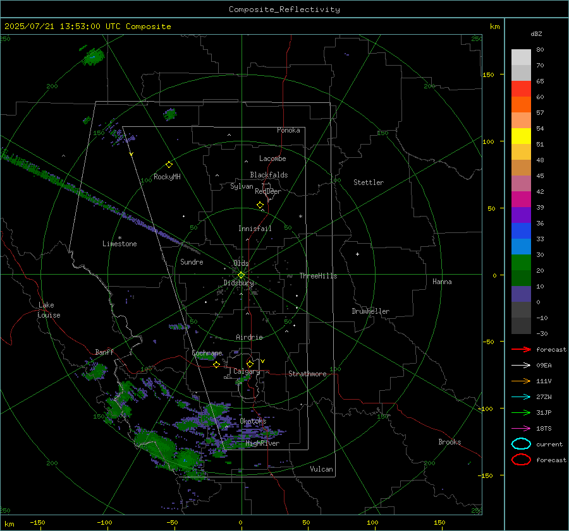Select the yellow 54-51 dBZ swatch
The height and width of the screenshot is (531, 569).
(521, 136)
